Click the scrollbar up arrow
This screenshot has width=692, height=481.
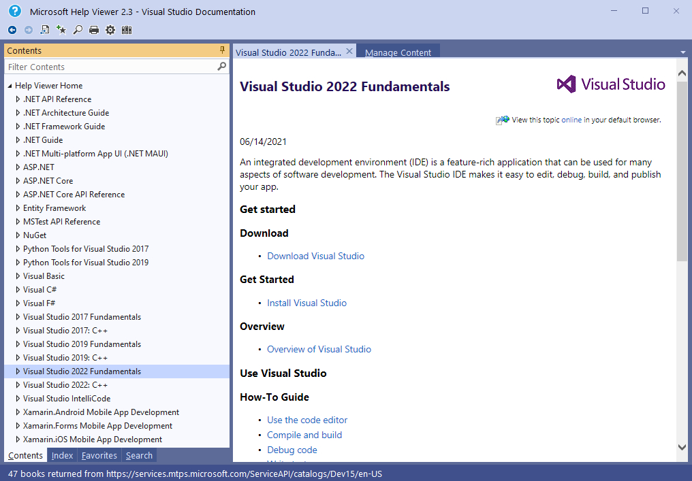tap(682, 73)
